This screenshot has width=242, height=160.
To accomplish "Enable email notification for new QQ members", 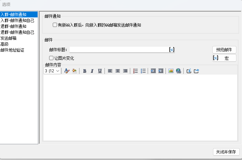I will point(55,25).
